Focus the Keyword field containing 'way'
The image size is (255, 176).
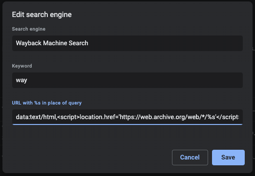[127, 80]
